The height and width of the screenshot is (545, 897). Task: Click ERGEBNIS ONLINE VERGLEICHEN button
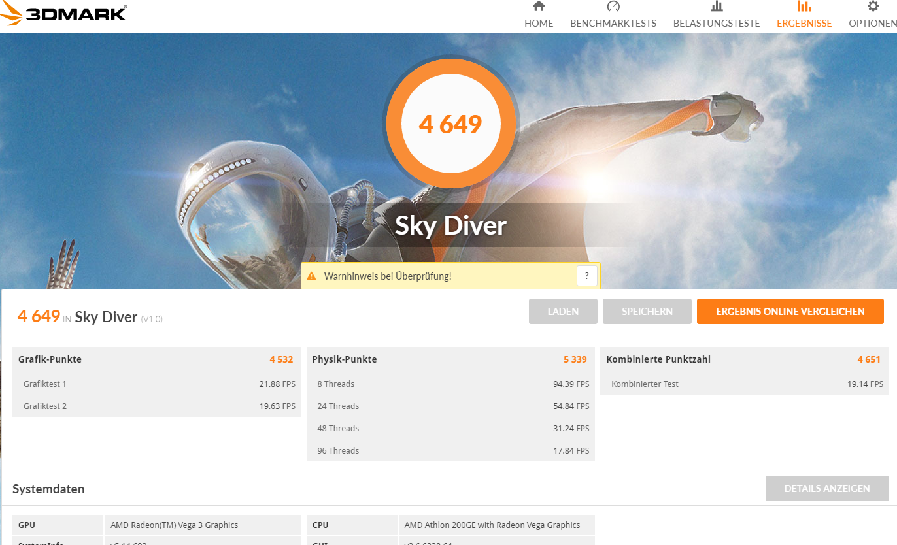tap(790, 312)
